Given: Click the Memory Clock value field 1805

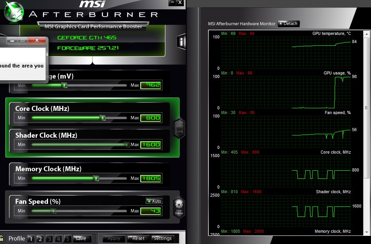Looking at the screenshot, I should click(x=151, y=178).
